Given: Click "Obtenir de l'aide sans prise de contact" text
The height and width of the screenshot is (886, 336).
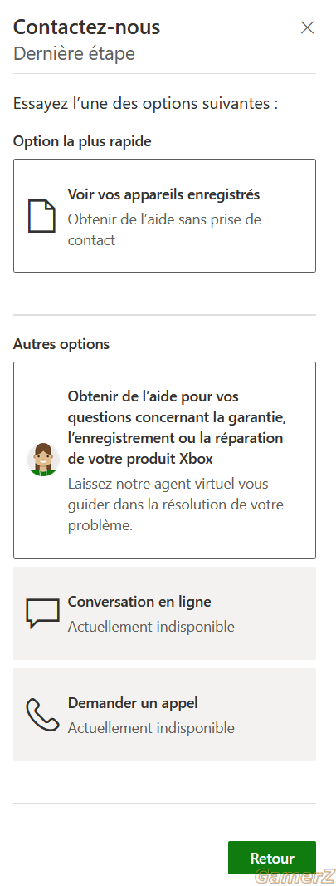Looking at the screenshot, I should click(x=164, y=229).
